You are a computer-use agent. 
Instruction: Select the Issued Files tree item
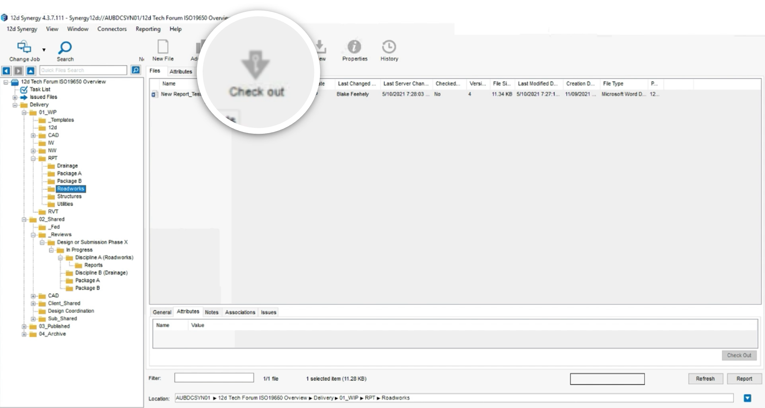point(43,97)
